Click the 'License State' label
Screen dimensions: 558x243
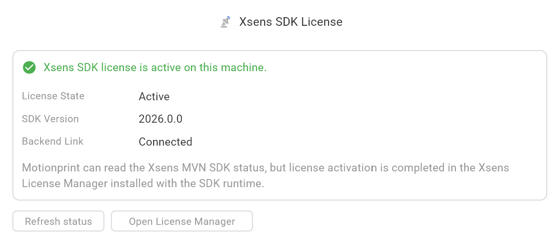pyautogui.click(x=53, y=96)
